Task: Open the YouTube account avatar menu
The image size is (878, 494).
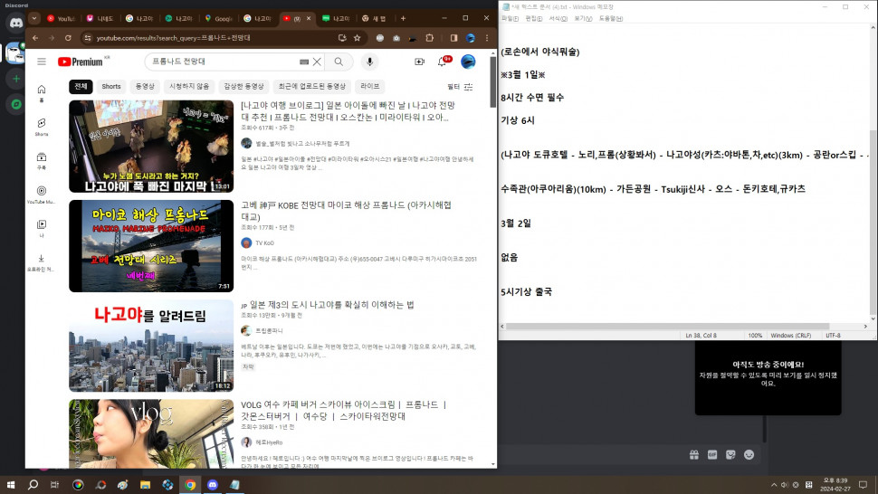Action: 468,62
